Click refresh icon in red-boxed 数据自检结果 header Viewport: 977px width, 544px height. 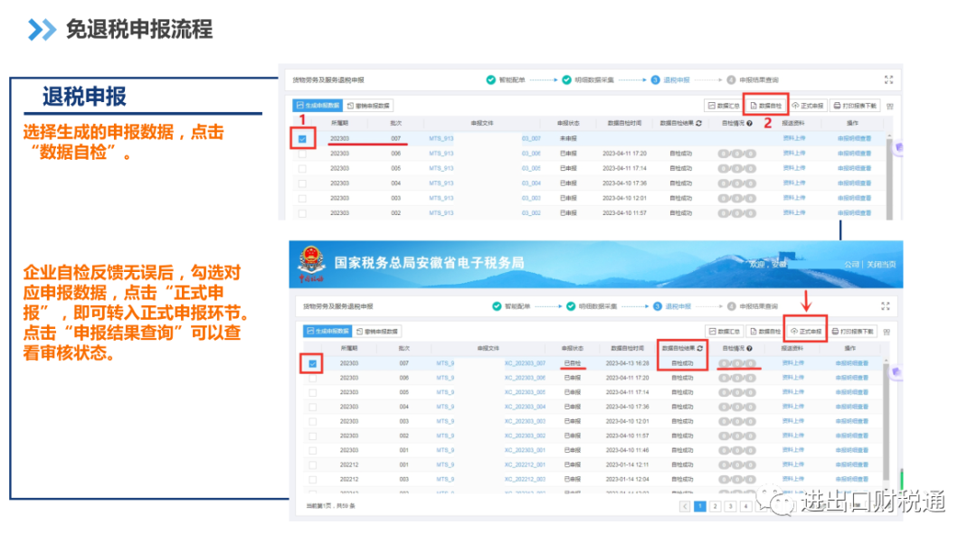(x=699, y=348)
